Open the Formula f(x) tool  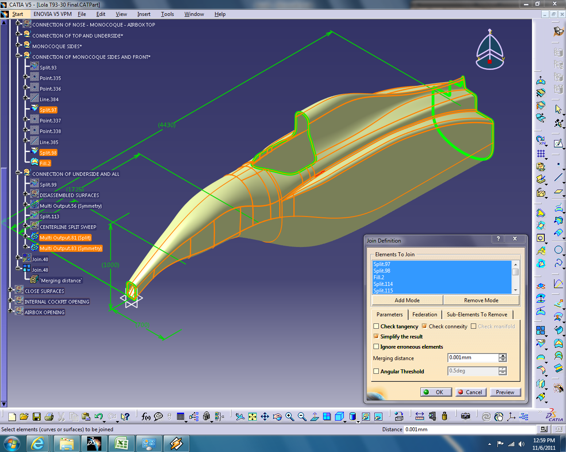(146, 416)
